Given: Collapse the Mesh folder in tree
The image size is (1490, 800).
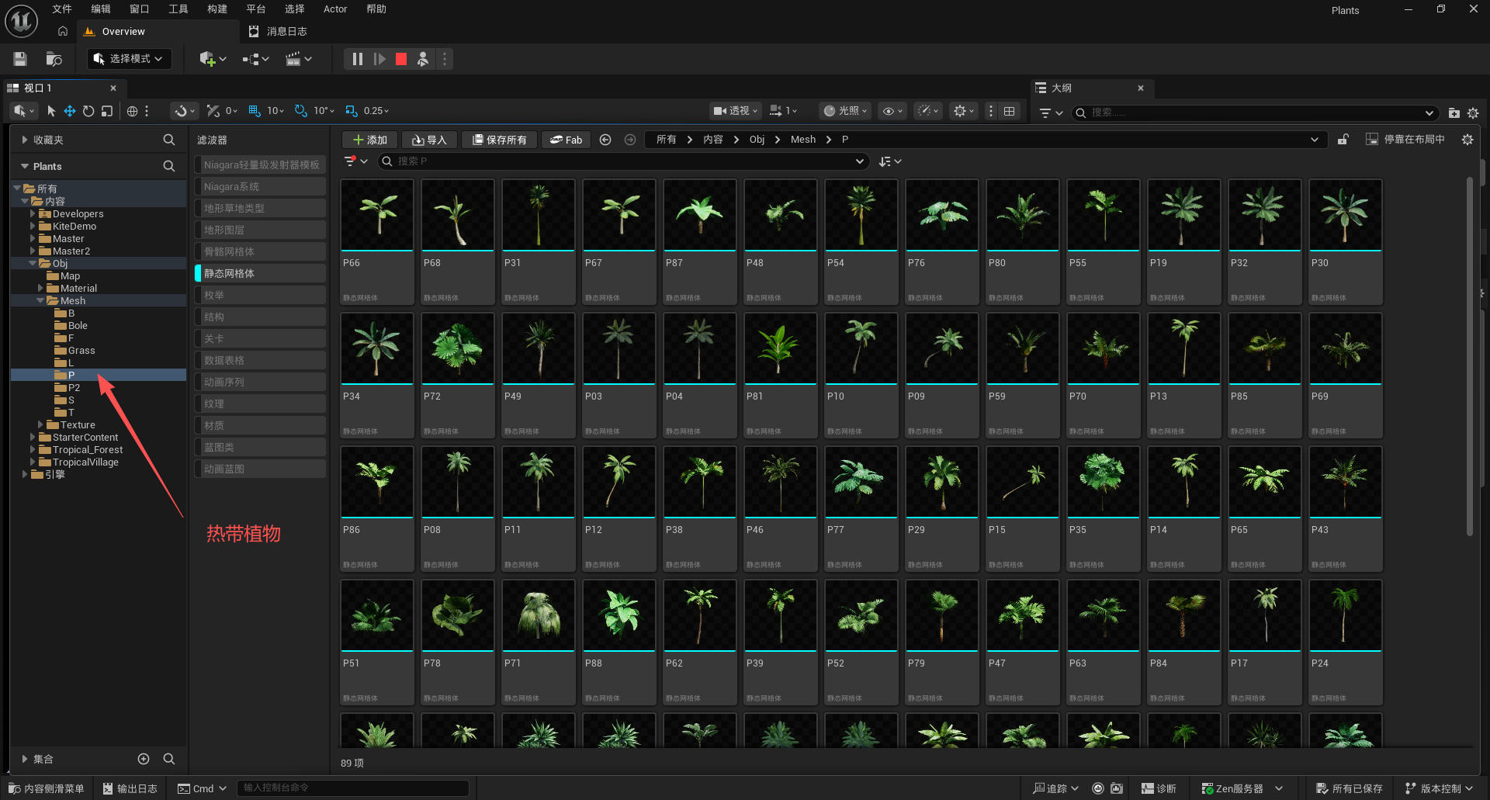Looking at the screenshot, I should pos(40,301).
